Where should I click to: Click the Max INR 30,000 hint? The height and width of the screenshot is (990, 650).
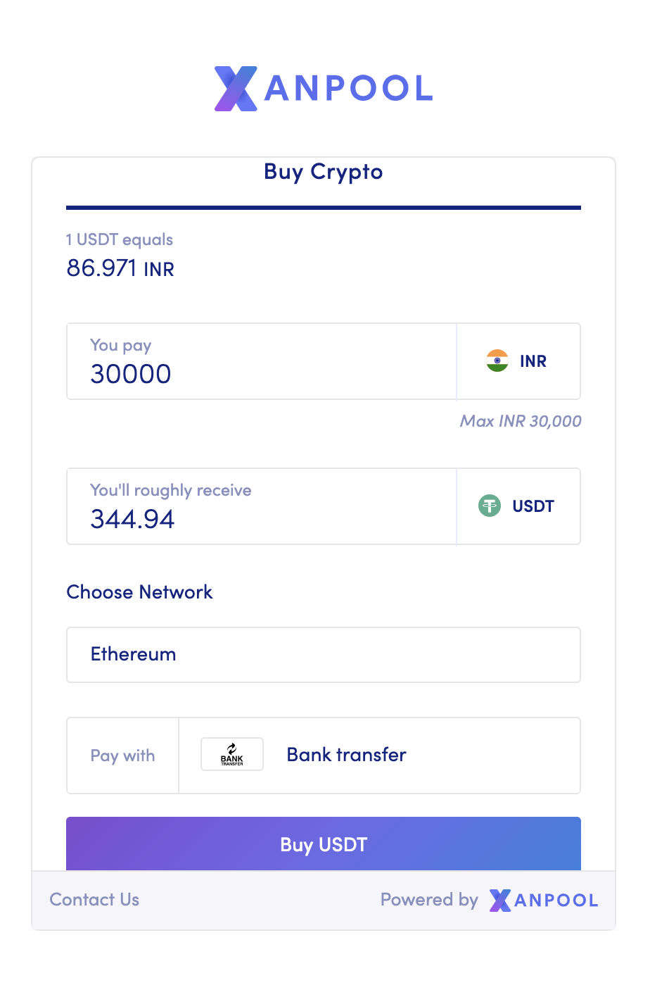[521, 421]
